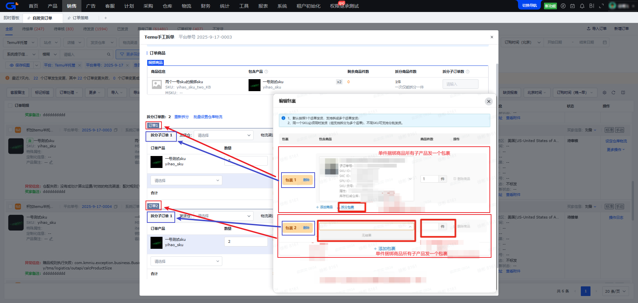Click the bundled product image placeholder

click(157, 84)
